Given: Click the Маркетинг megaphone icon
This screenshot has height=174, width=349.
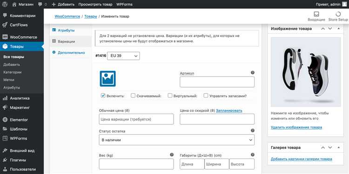Looking at the screenshot, I should (x=5, y=108).
